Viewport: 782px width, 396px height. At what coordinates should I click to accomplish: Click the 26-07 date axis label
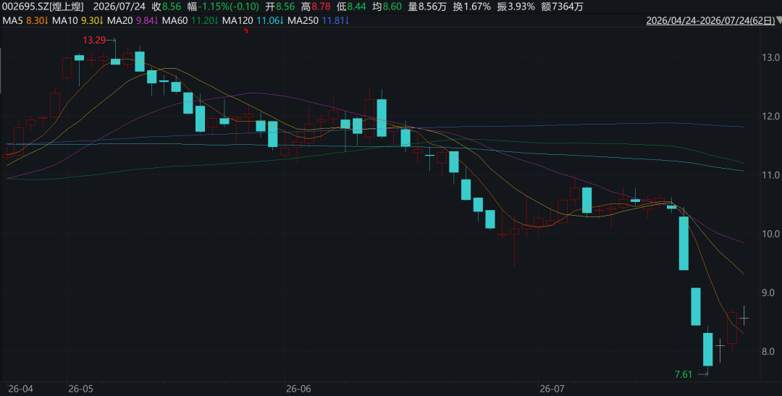click(551, 387)
